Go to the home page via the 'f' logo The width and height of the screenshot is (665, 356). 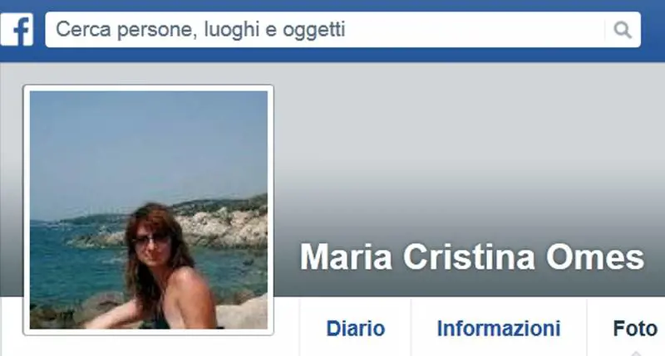(x=17, y=30)
